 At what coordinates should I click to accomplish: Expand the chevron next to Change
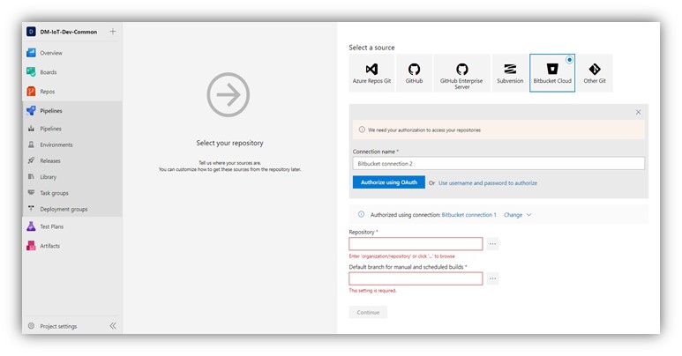click(528, 215)
